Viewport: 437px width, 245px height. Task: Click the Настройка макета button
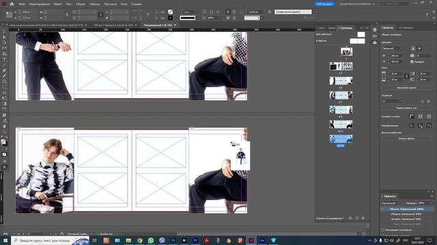(406, 88)
